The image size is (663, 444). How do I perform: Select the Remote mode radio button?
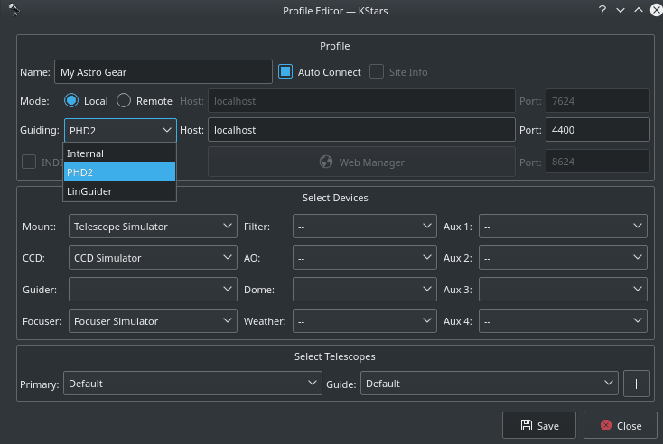[124, 101]
